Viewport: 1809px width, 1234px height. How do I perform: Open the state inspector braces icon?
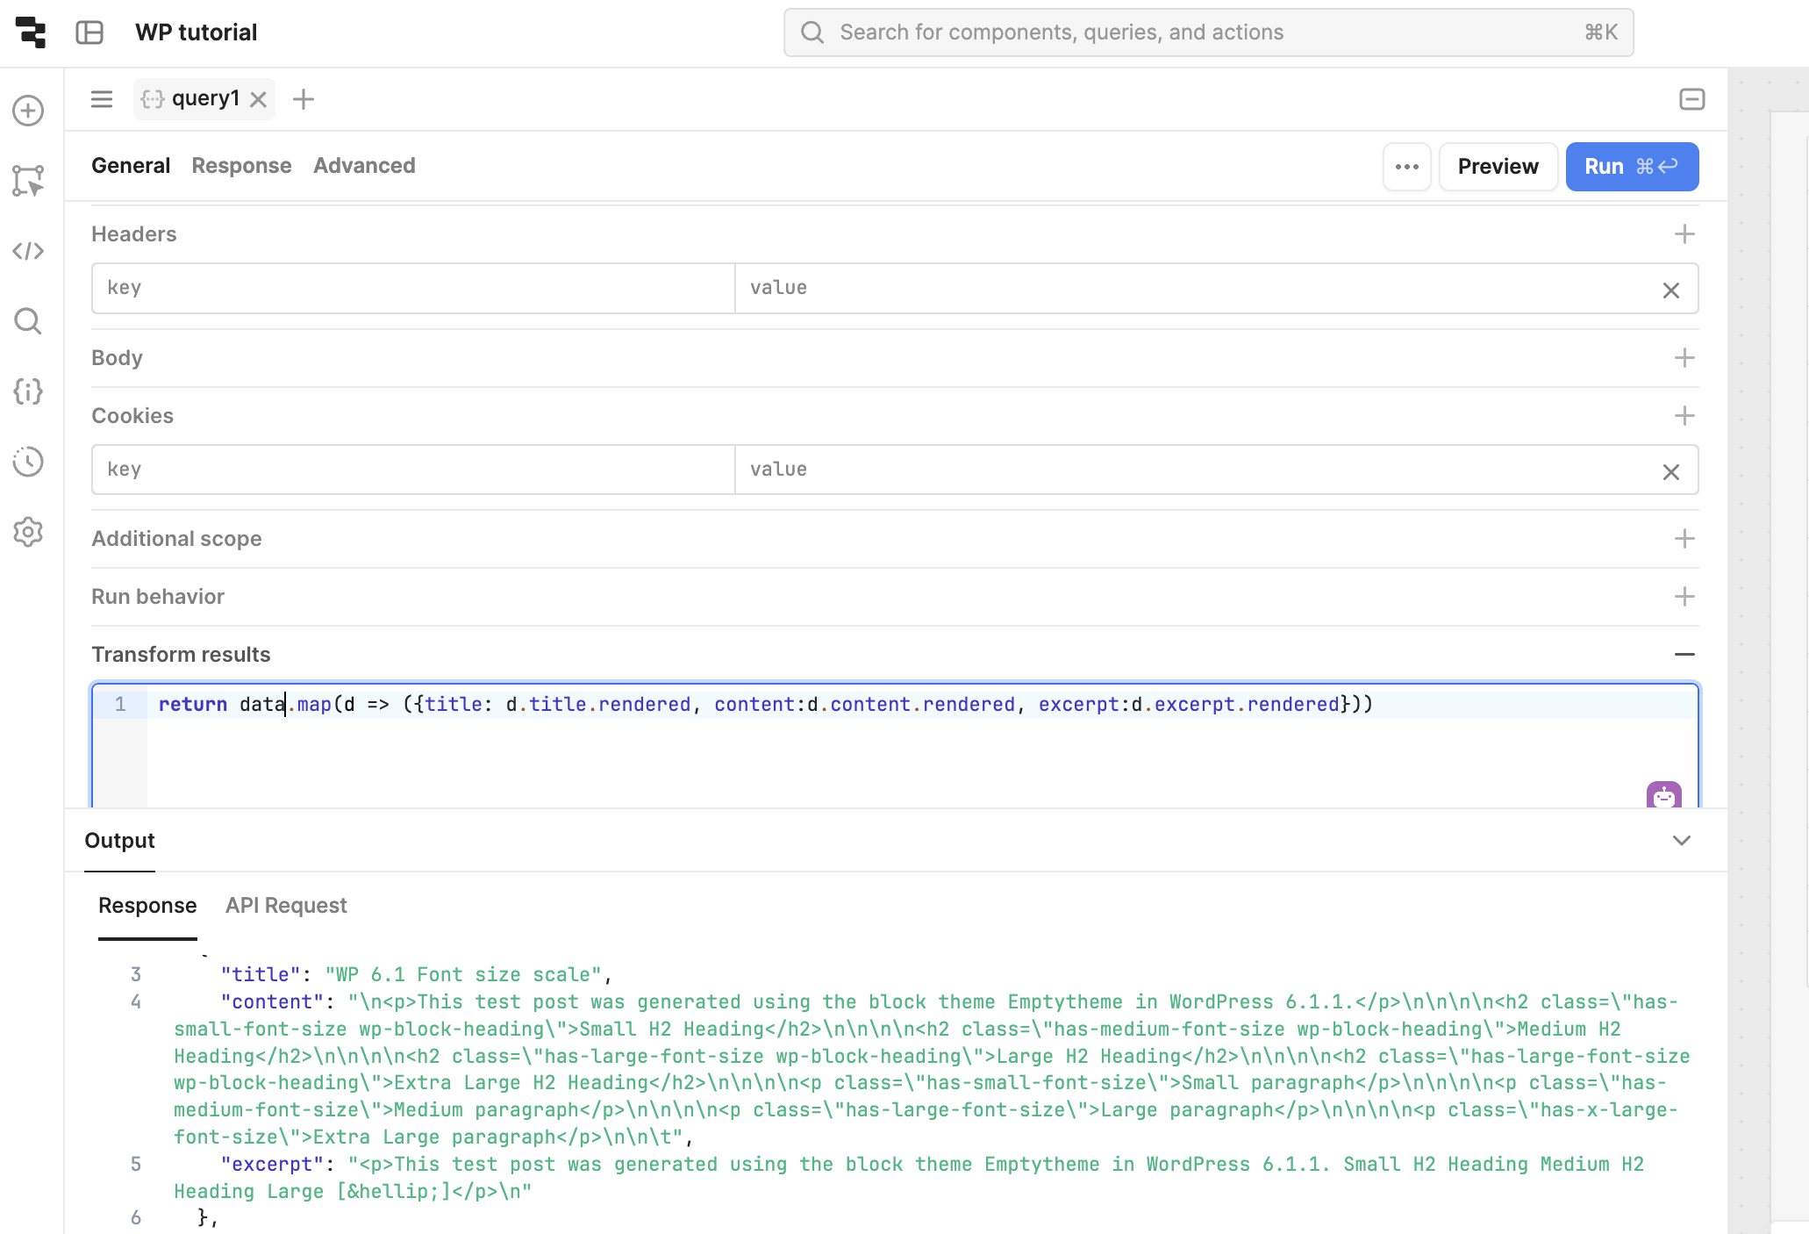click(28, 391)
